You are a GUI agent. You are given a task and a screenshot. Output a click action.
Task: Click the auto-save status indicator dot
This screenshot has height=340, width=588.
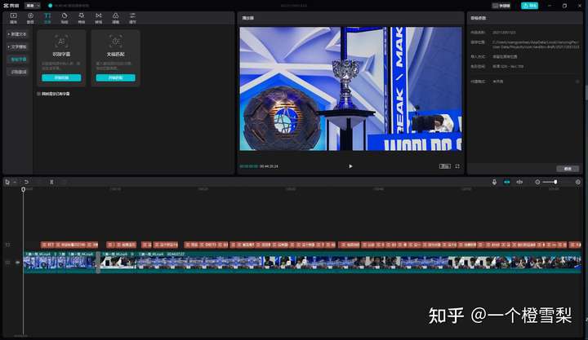point(51,6)
